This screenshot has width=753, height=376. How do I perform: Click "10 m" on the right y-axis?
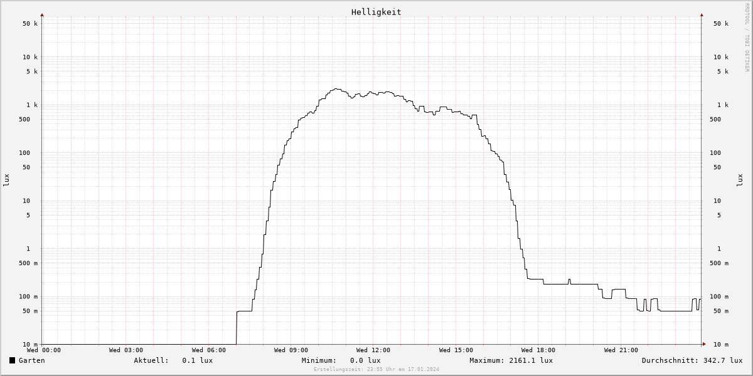(x=721, y=345)
